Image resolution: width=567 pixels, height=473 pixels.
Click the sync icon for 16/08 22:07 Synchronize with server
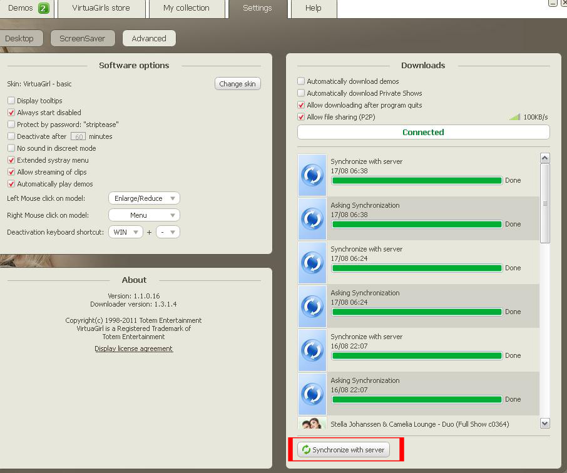pyautogui.click(x=312, y=350)
